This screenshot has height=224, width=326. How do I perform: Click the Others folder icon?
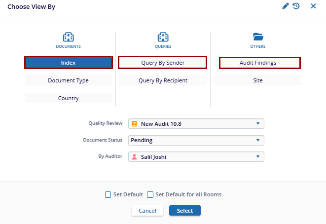click(258, 37)
